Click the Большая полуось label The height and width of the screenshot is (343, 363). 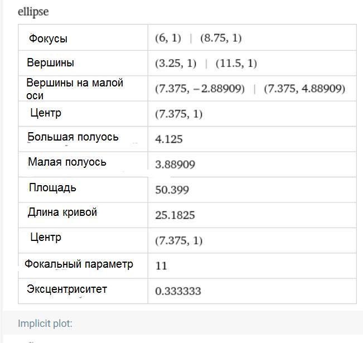[73, 137]
